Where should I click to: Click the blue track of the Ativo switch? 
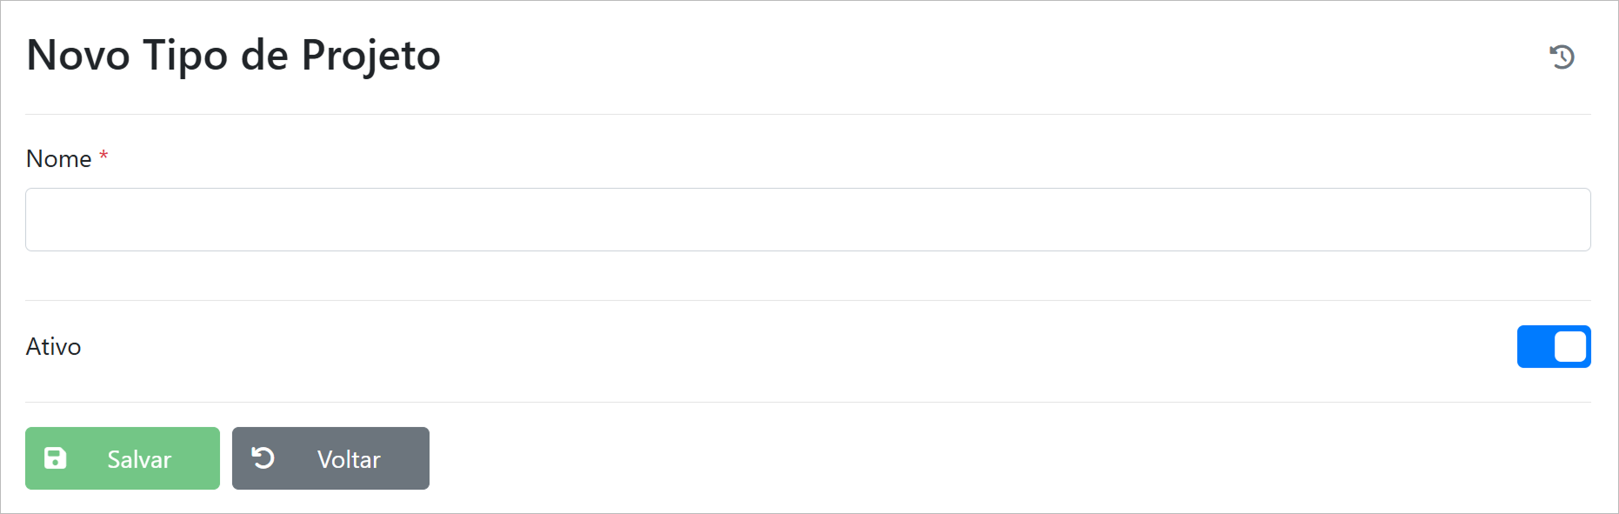1535,346
